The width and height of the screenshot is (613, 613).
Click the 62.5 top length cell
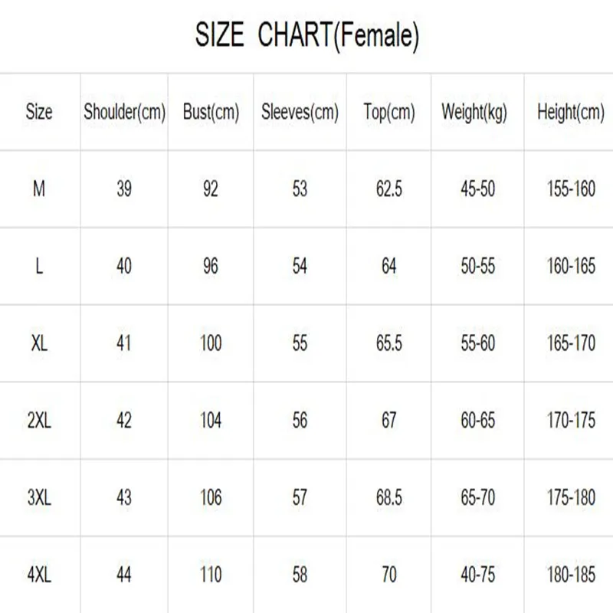click(x=389, y=188)
